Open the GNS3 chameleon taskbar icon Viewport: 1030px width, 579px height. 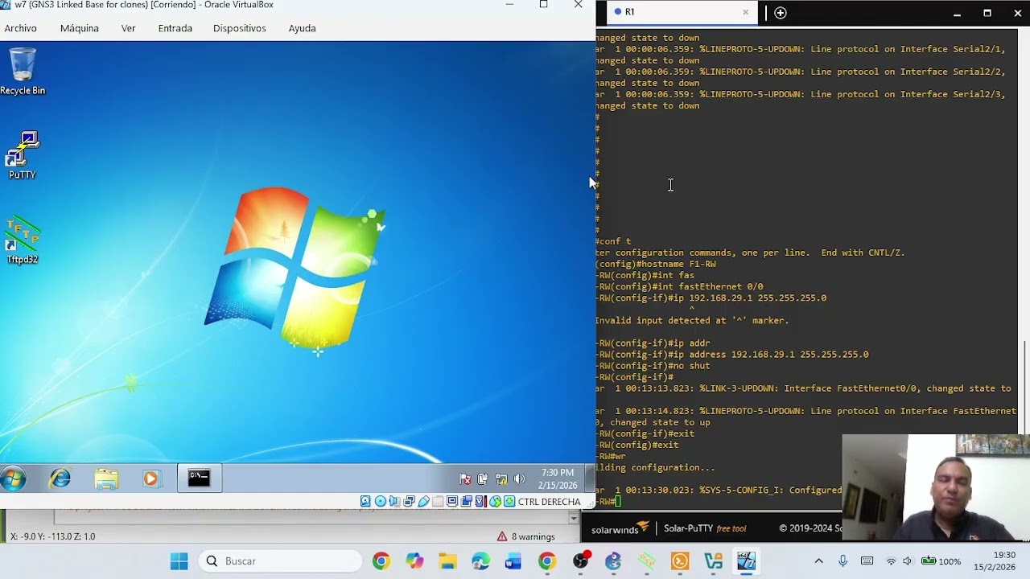tap(613, 561)
